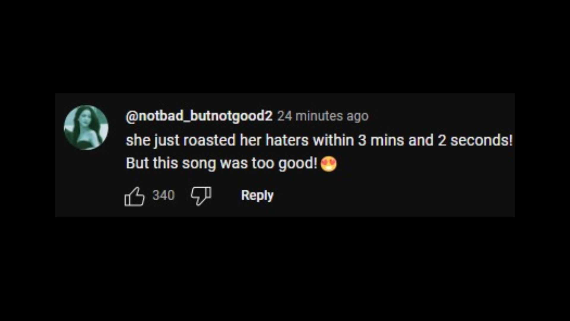
Task: Click "3 mins" in the comment text
Action: click(x=381, y=140)
